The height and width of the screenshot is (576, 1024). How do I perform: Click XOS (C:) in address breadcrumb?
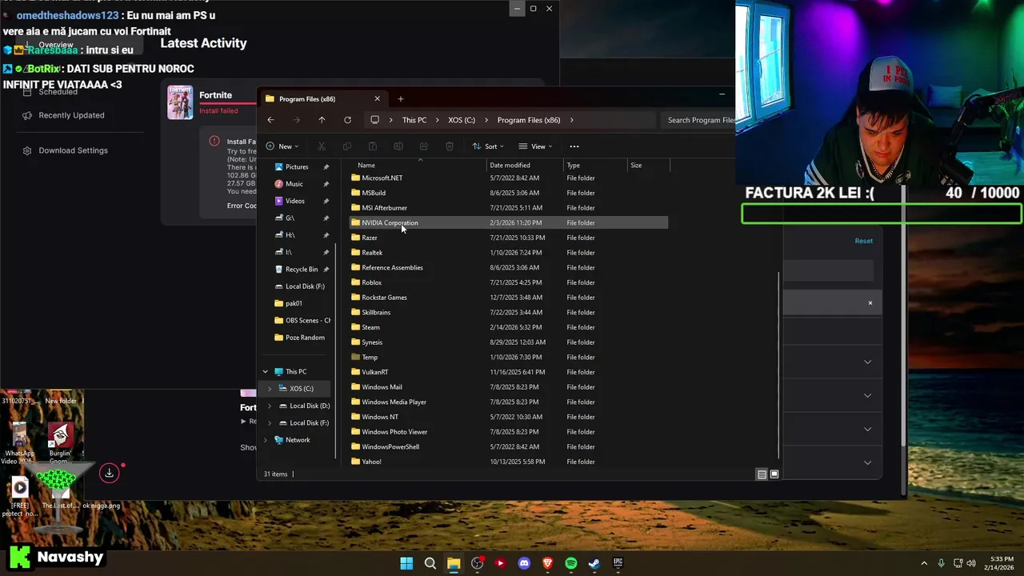462,120
